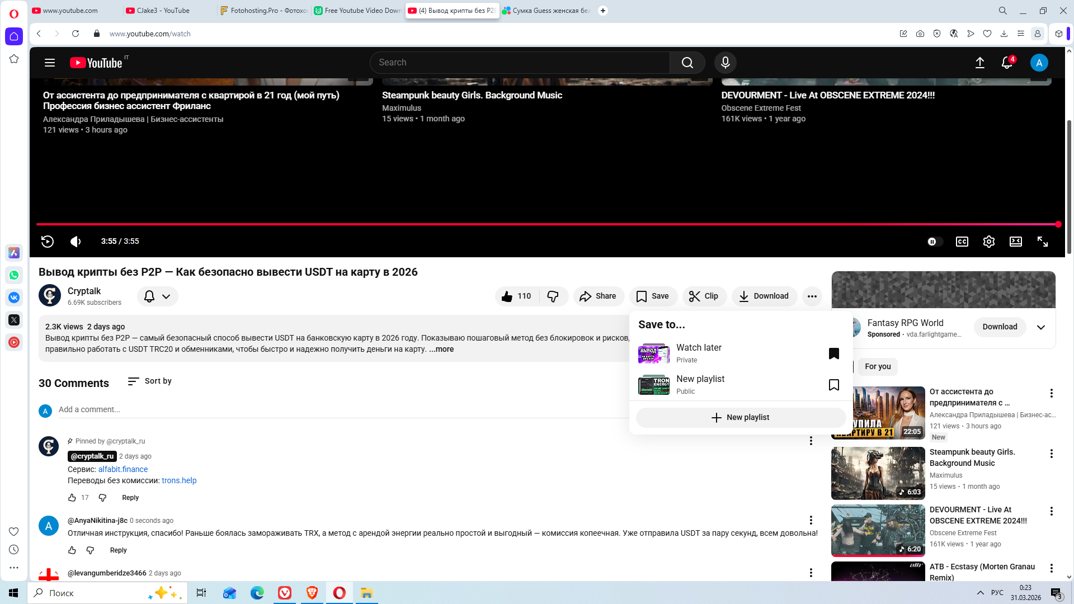The width and height of the screenshot is (1074, 604).
Task: Toggle New playlist Public bookmark
Action: tap(833, 385)
